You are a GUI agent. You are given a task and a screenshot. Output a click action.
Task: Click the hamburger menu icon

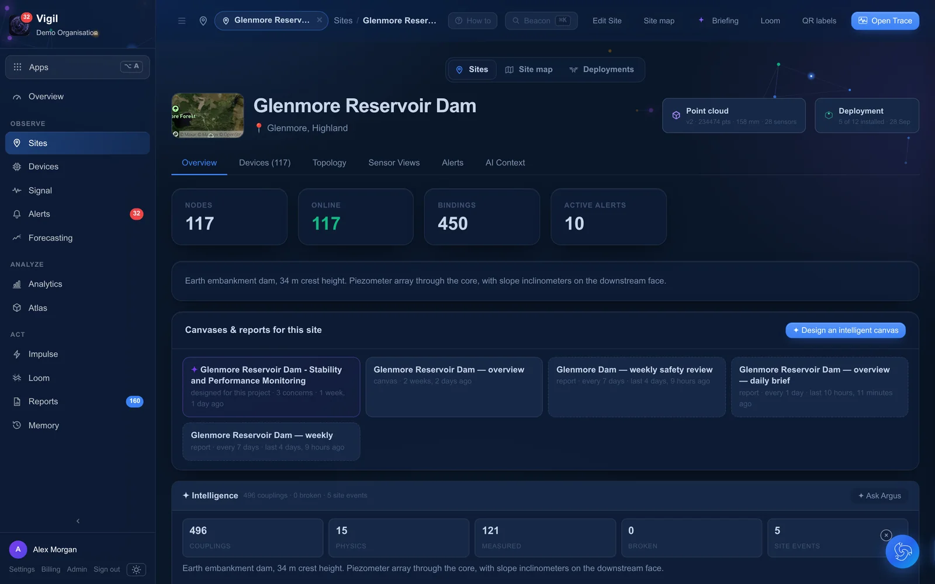182,20
